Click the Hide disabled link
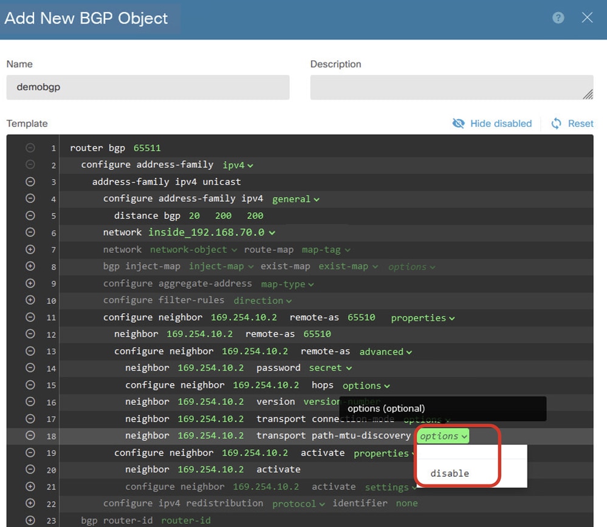Screen dimensions: 607x527 pyautogui.click(x=501, y=123)
